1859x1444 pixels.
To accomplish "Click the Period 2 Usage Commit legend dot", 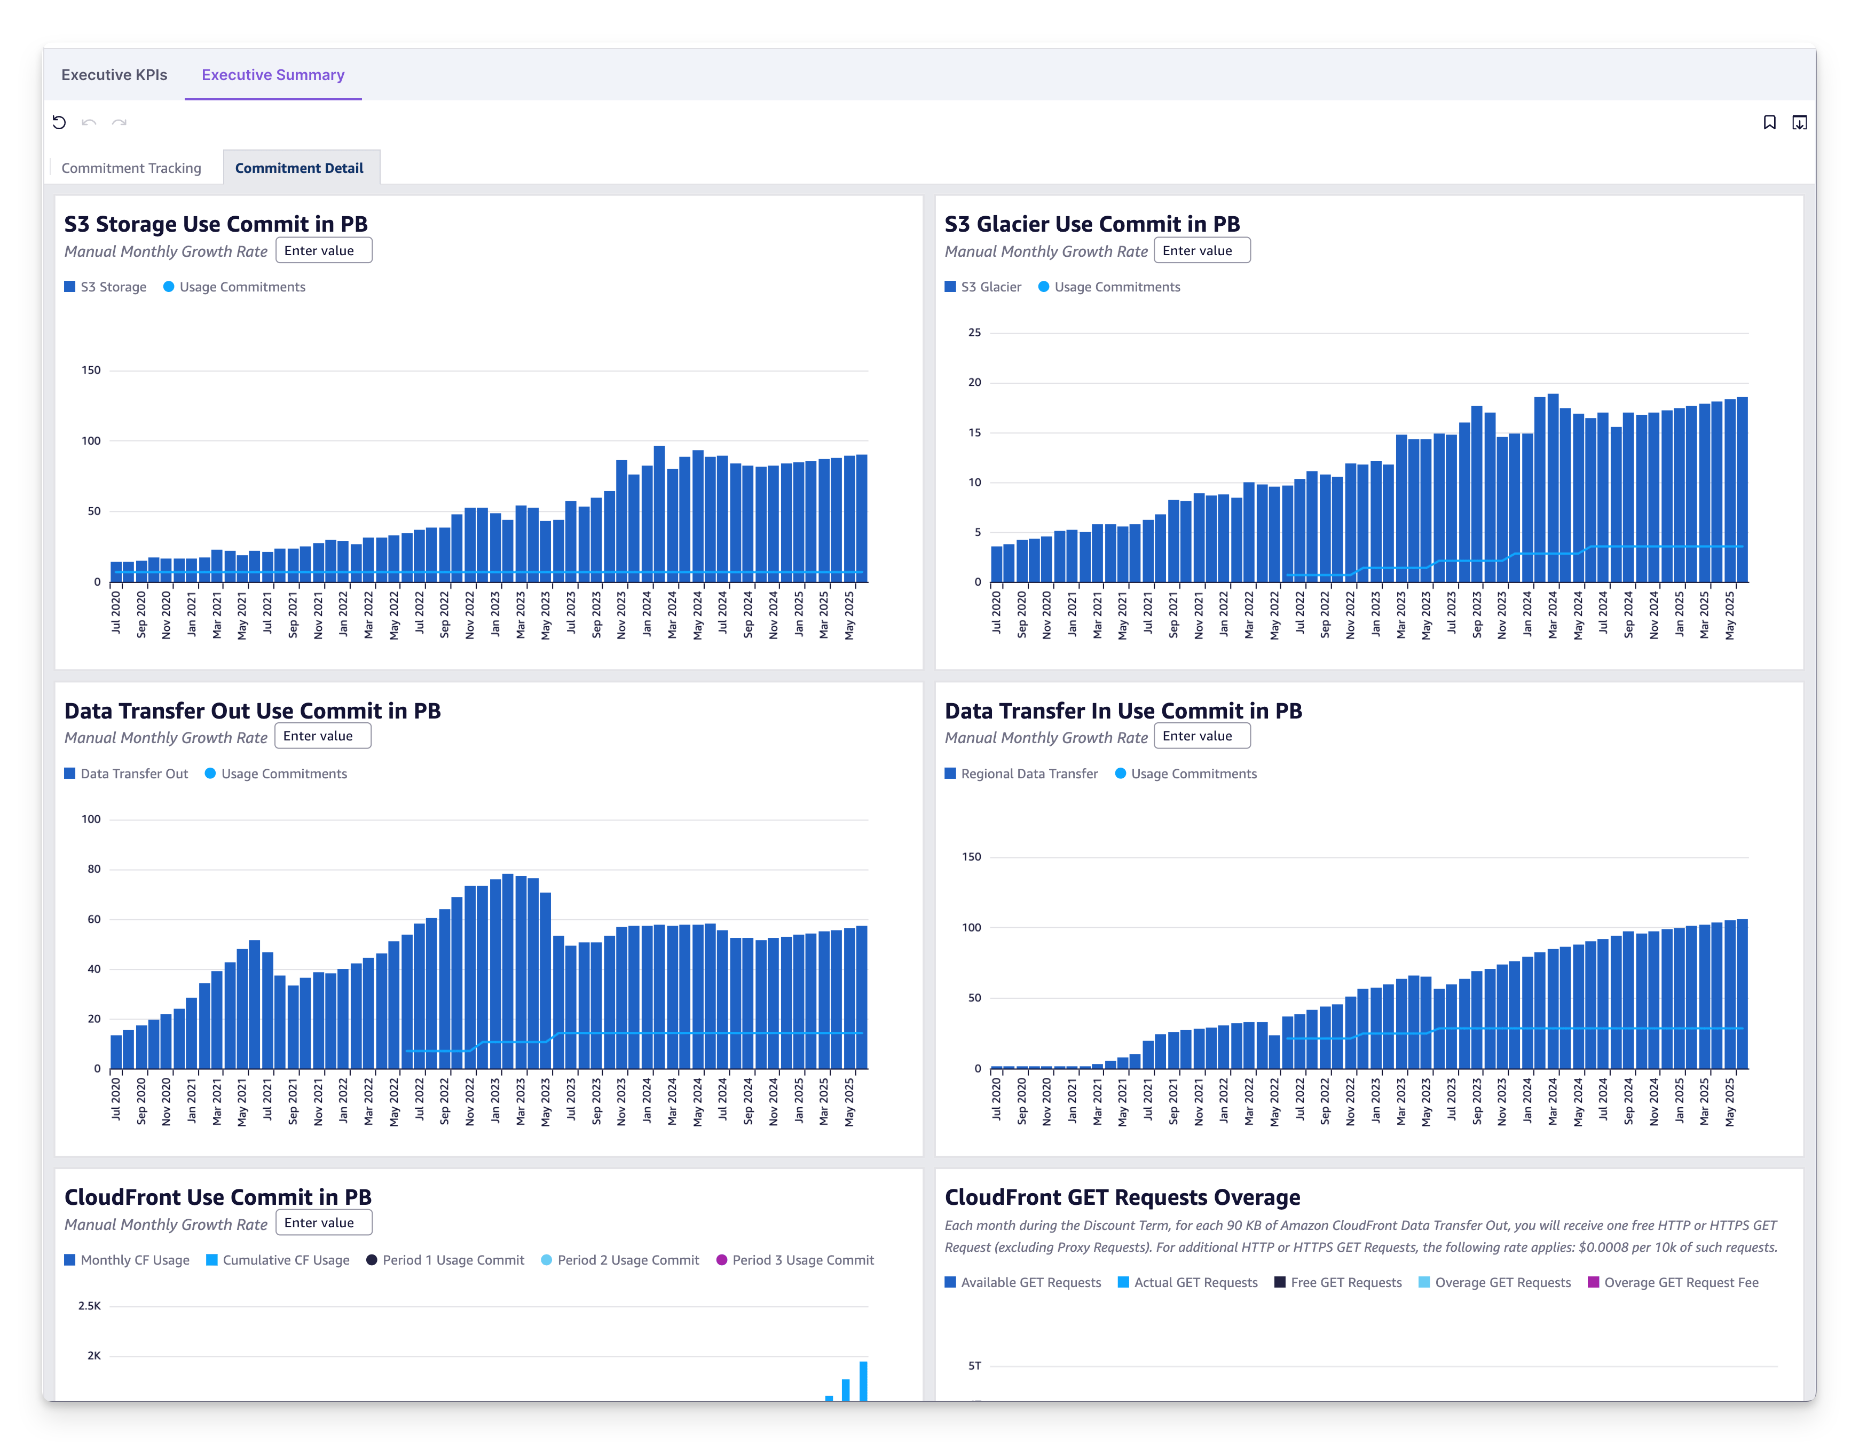I will tap(547, 1260).
